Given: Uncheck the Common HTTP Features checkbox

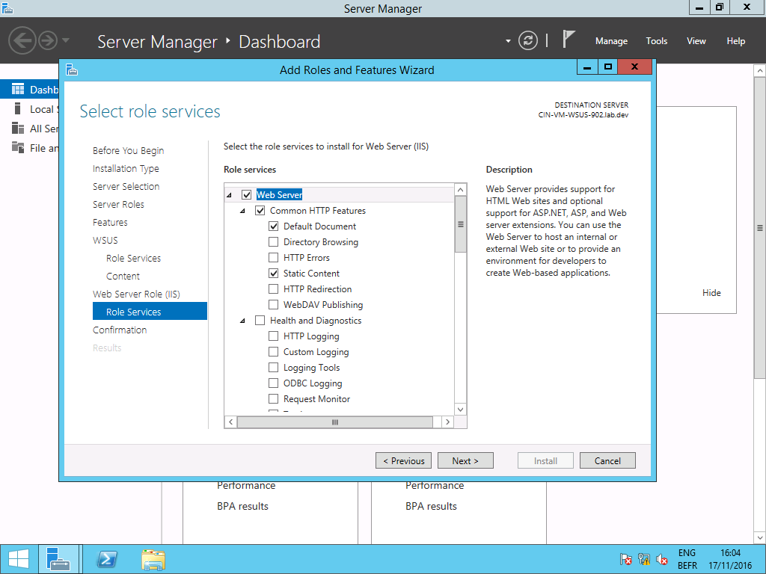Looking at the screenshot, I should coord(260,210).
